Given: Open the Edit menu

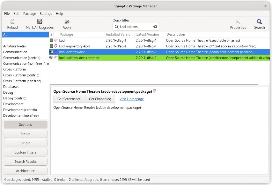Looking at the screenshot, I should [x=17, y=14].
